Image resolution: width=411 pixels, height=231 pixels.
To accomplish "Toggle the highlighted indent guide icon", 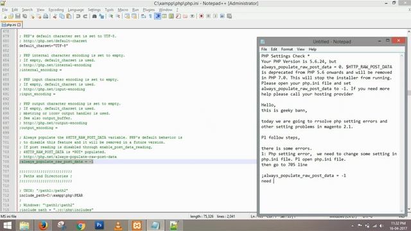I will (158, 16).
